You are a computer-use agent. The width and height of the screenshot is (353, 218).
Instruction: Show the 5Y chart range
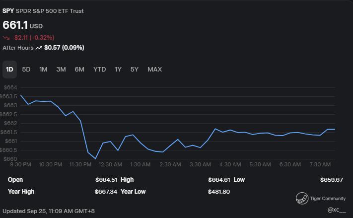(x=135, y=70)
